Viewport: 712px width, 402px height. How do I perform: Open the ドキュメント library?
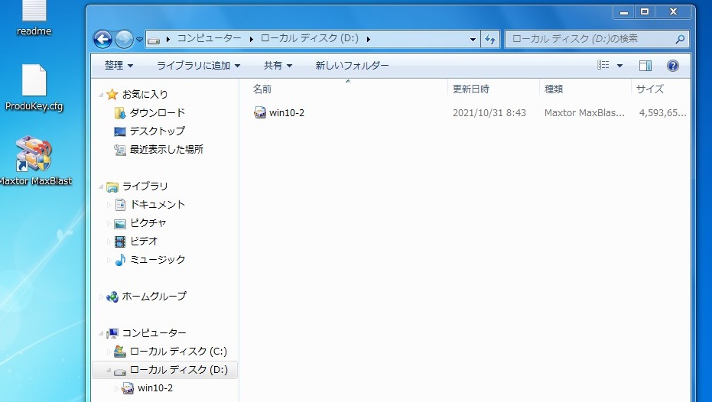pos(157,205)
